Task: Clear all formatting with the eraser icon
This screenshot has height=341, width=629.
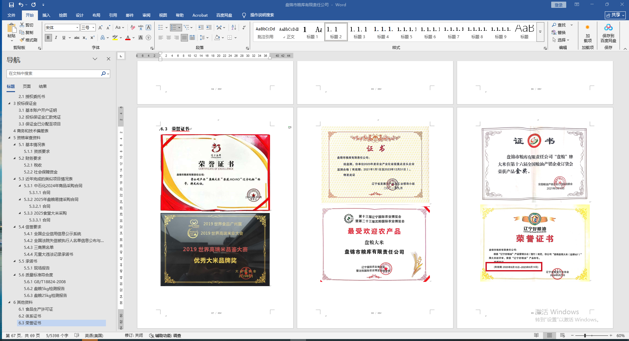Action: (x=133, y=28)
